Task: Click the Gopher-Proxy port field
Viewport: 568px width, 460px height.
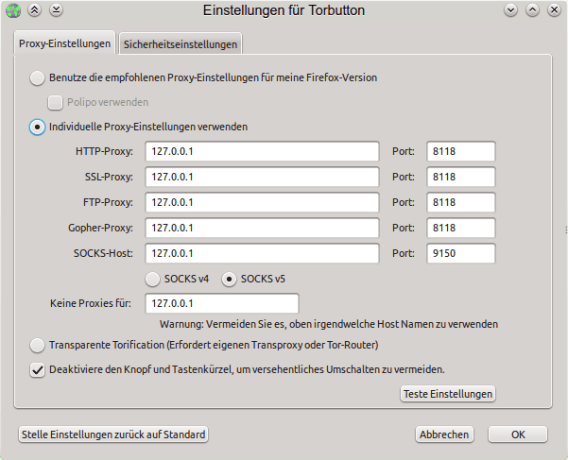Action: click(461, 228)
